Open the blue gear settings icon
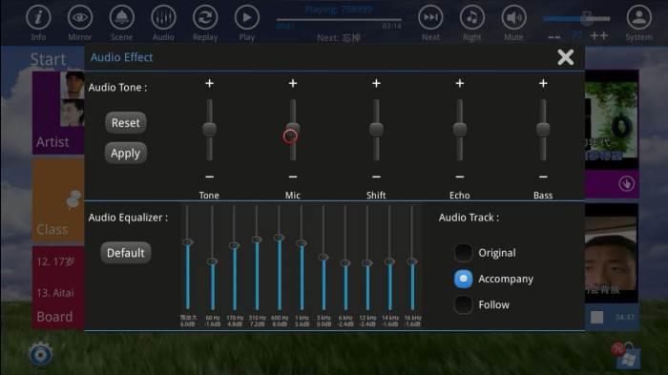 coord(41,355)
